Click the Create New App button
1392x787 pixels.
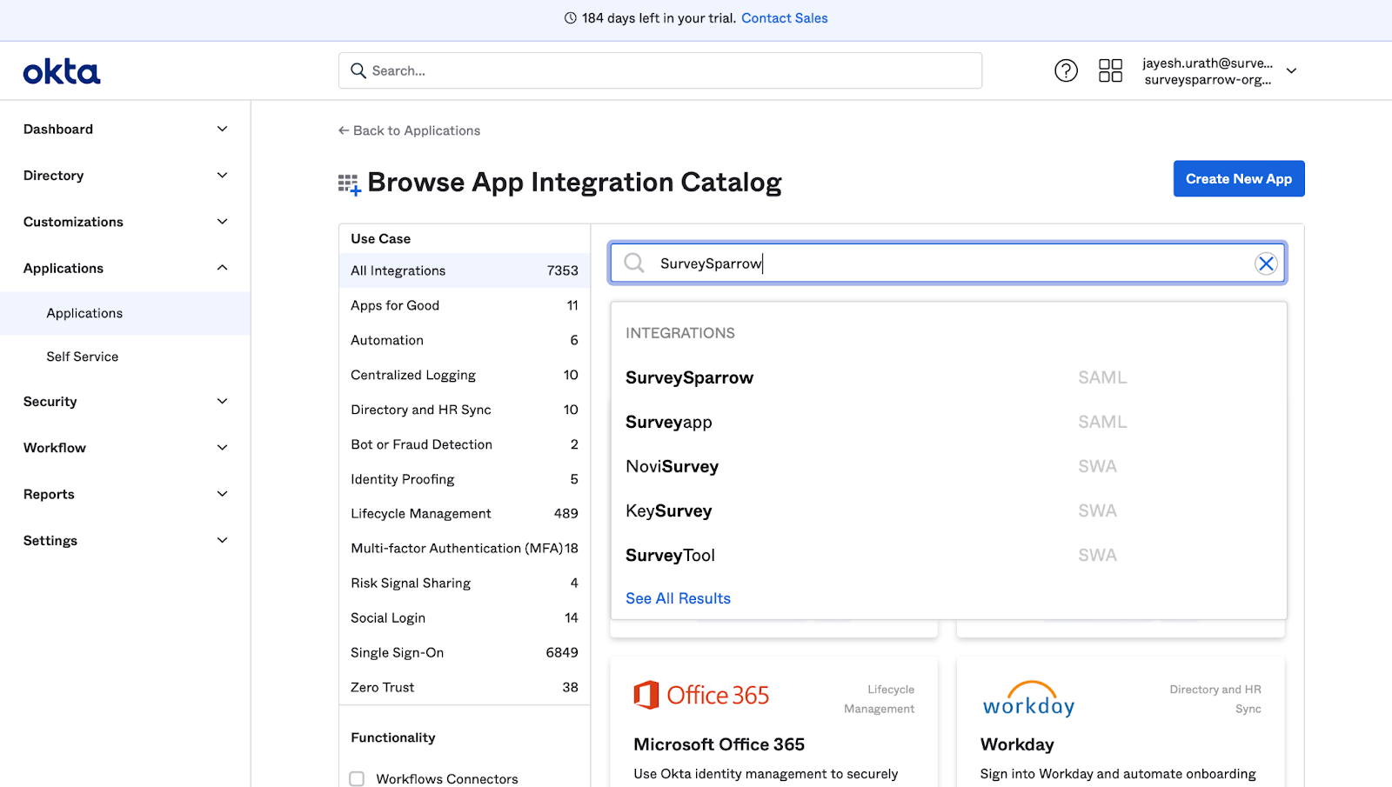click(1238, 179)
